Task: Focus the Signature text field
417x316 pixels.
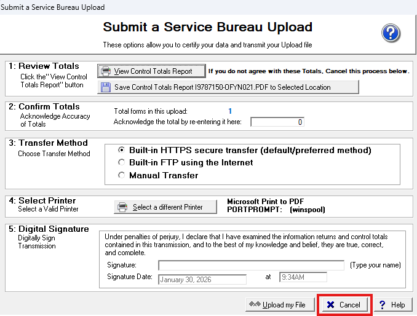Action: pyautogui.click(x=251, y=266)
